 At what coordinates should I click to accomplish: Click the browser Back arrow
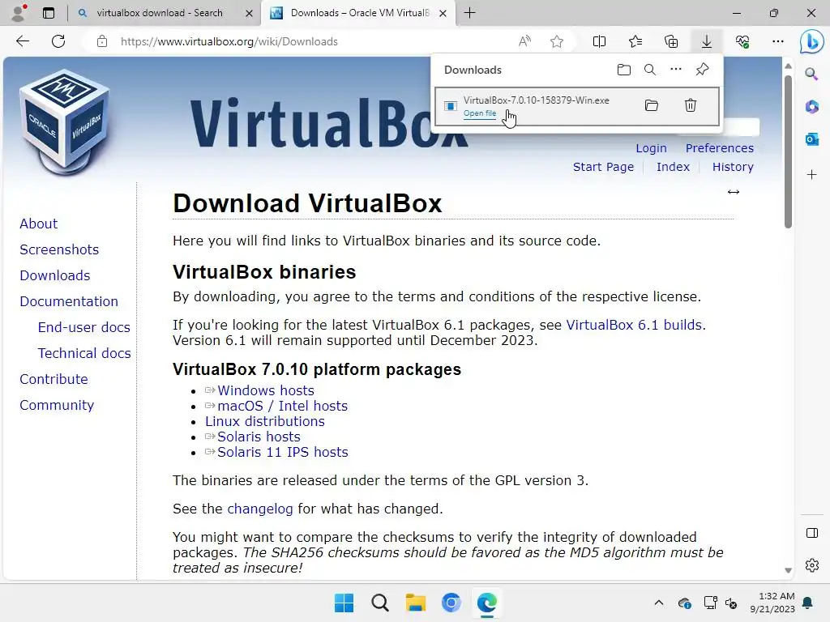pos(22,41)
